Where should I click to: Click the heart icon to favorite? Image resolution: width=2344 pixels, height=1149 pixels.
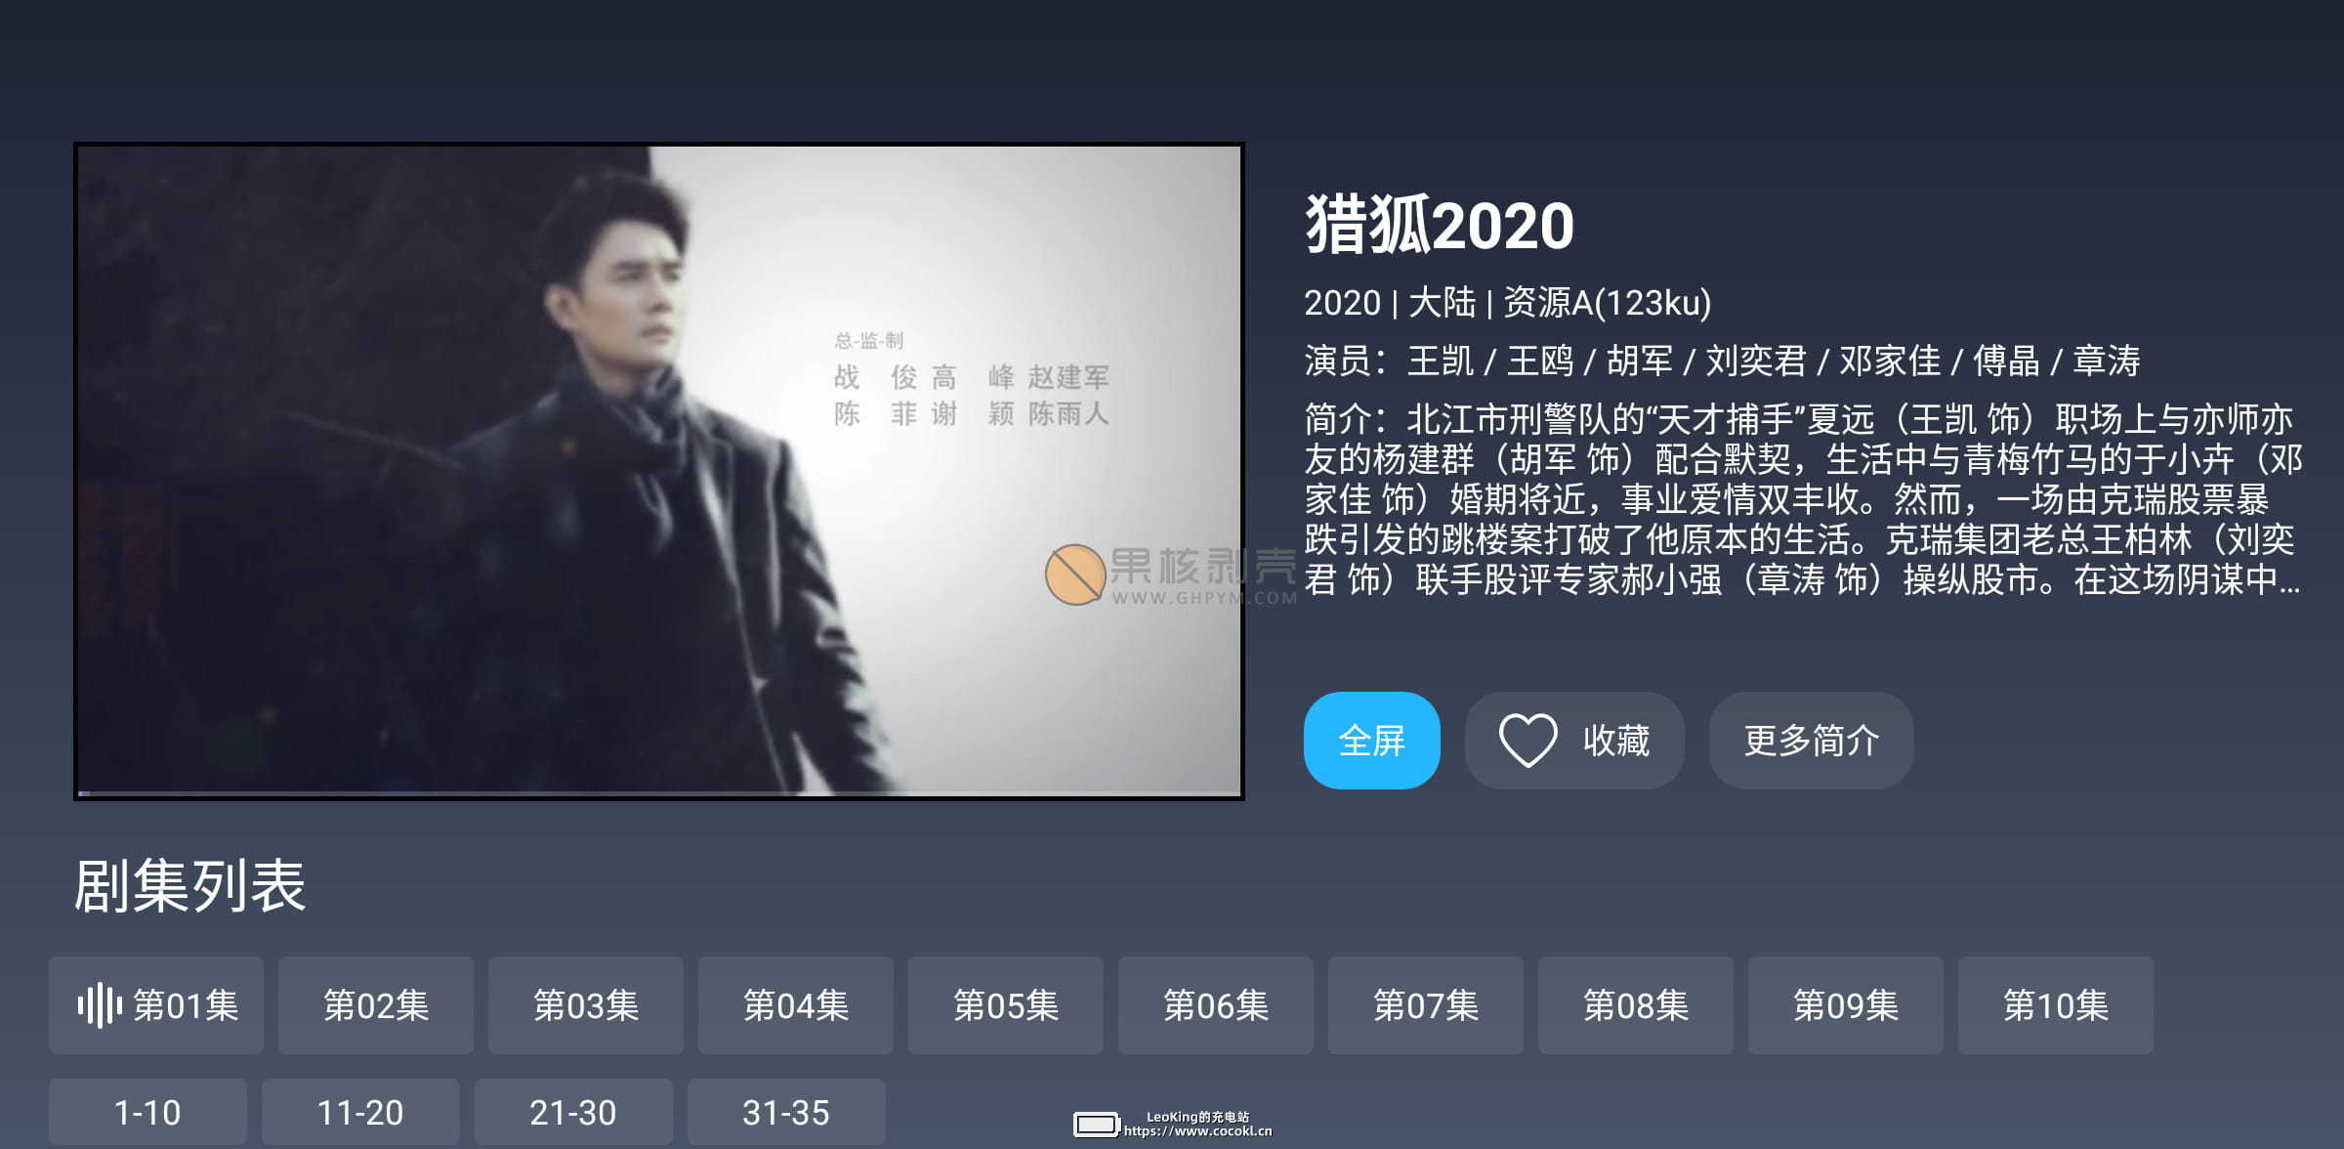[1528, 740]
